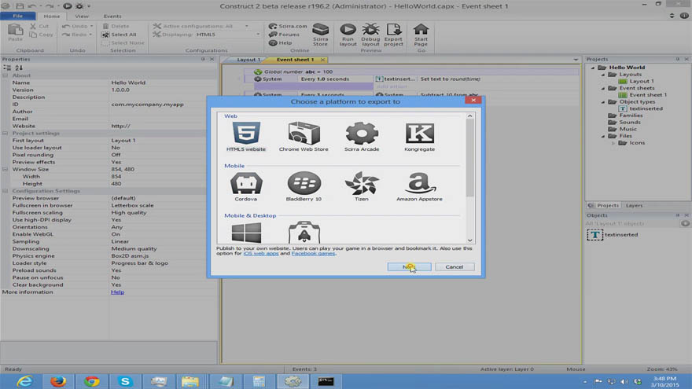Choose BlackBerry 10 export platform
The image size is (692, 389).
tap(304, 186)
